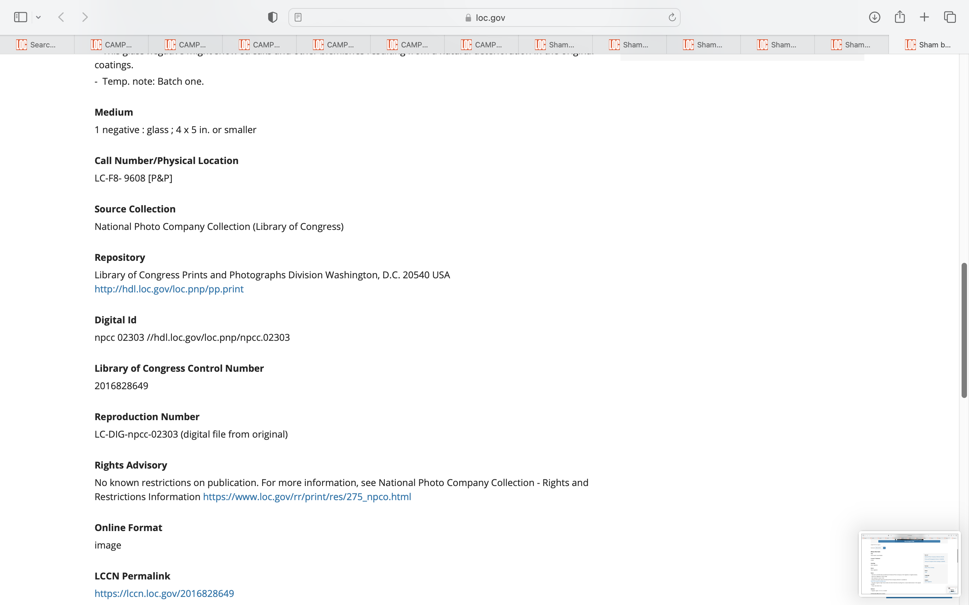The width and height of the screenshot is (969, 605).
Task: Open the 275_npco.html rights information link
Action: click(x=307, y=496)
